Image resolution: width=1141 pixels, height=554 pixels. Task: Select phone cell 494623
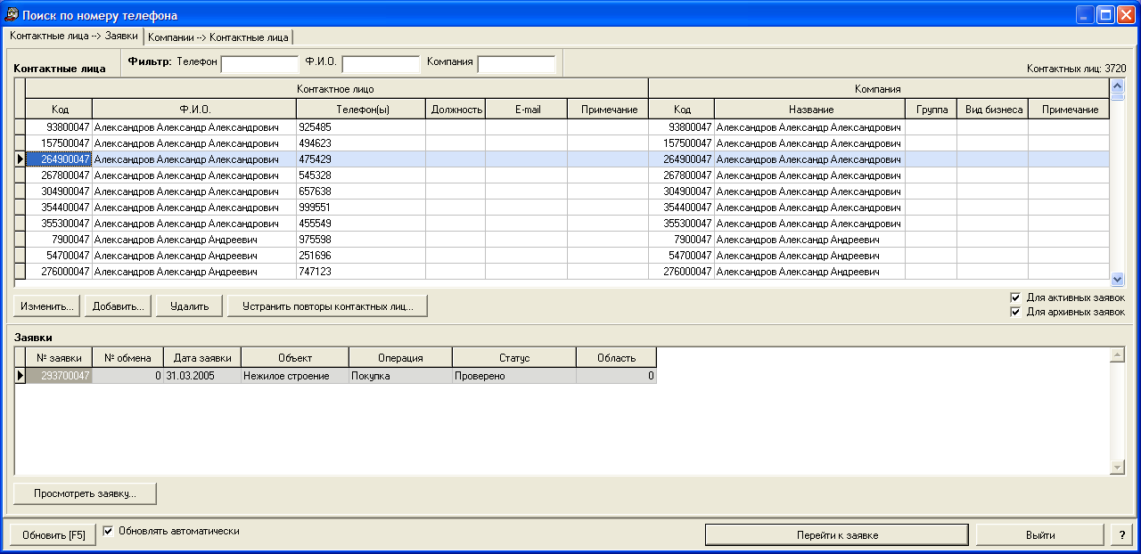tap(361, 143)
